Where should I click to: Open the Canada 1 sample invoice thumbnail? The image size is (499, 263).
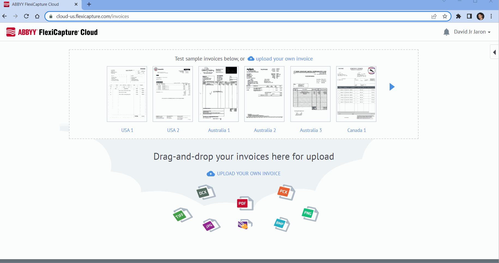coord(356,94)
